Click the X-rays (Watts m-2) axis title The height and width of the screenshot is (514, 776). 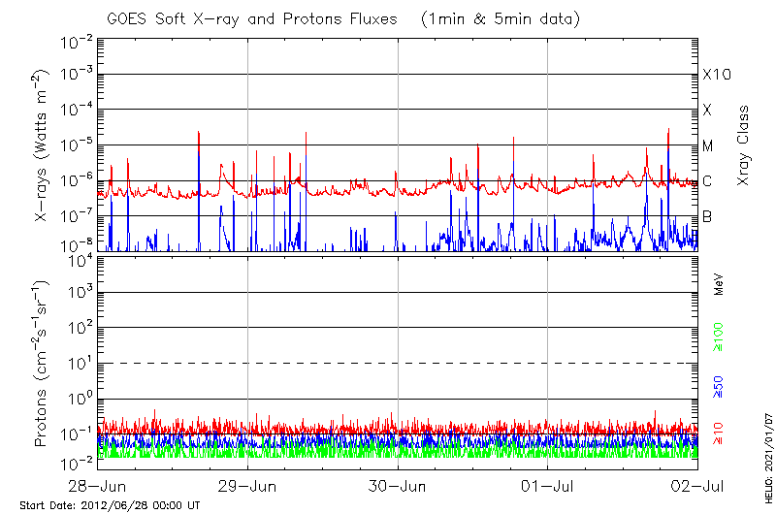click(x=43, y=145)
